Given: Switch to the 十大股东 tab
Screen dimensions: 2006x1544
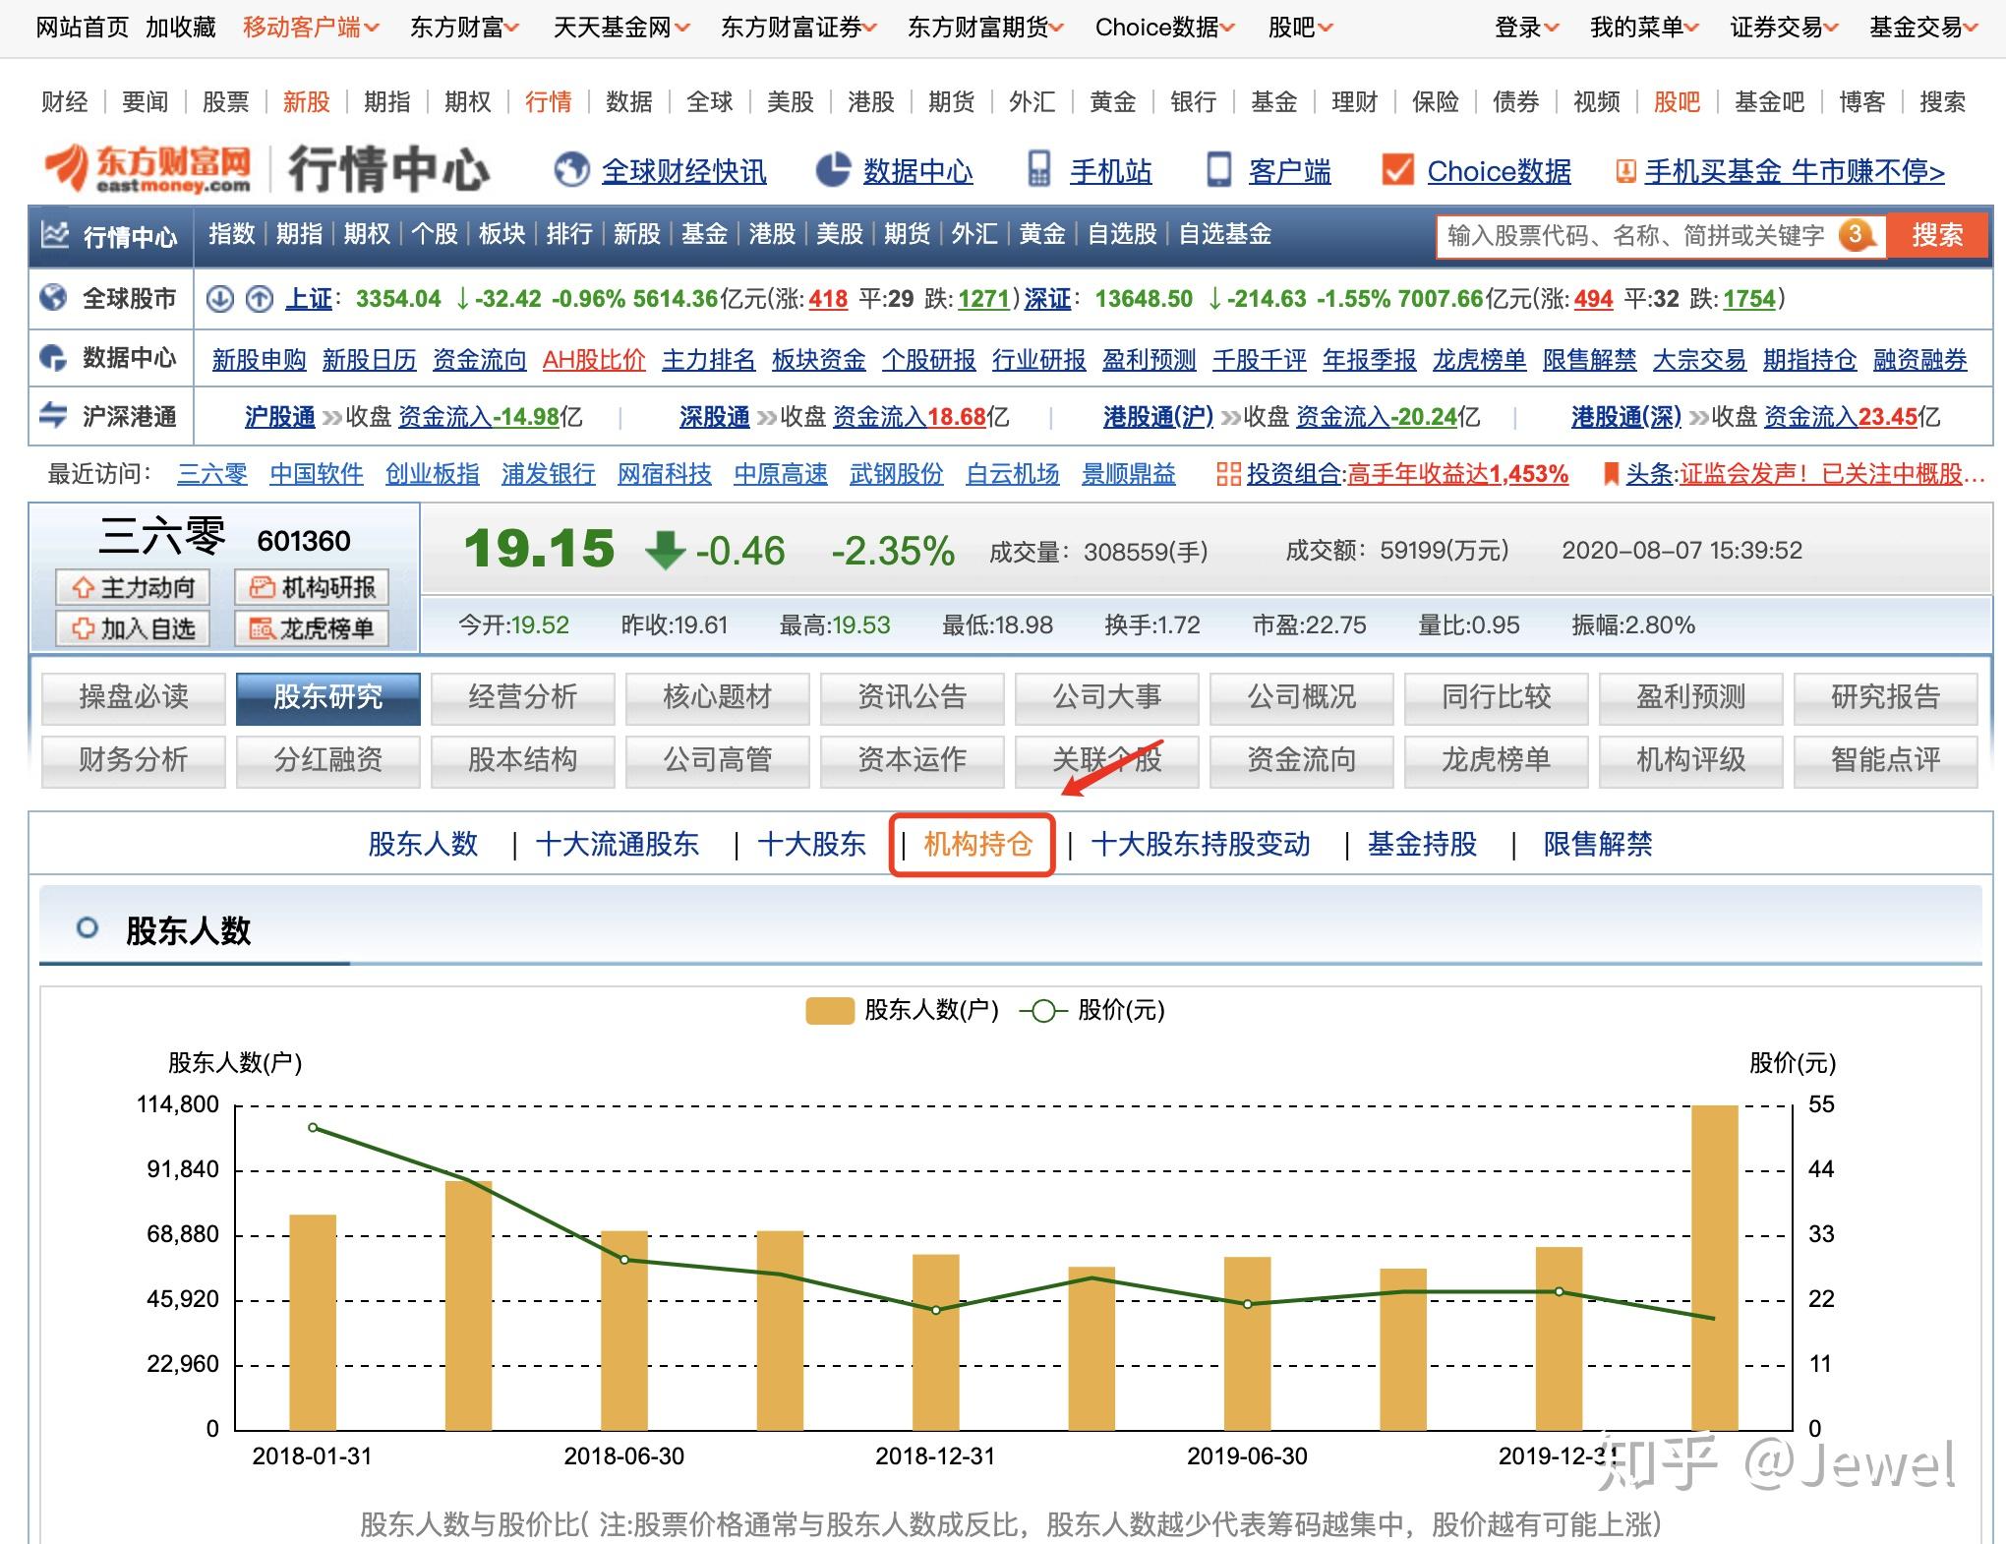Looking at the screenshot, I should point(811,844).
